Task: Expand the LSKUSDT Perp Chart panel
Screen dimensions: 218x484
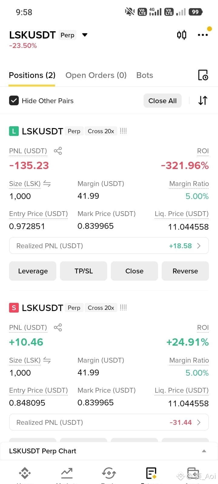Action: pos(204,451)
